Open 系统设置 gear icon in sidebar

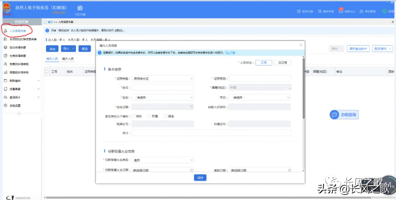5,105
